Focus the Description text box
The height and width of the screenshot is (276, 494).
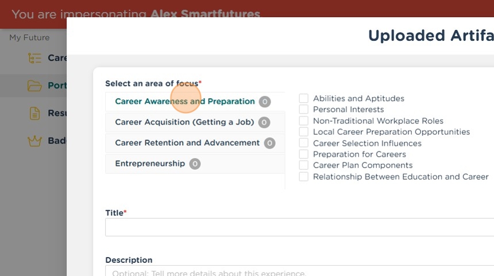click(x=299, y=271)
